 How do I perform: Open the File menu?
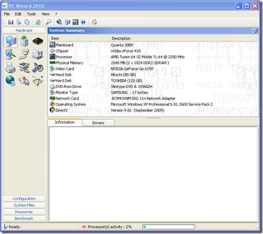(x=6, y=14)
